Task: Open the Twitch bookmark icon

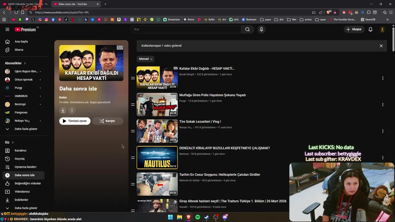Action: 27,19
